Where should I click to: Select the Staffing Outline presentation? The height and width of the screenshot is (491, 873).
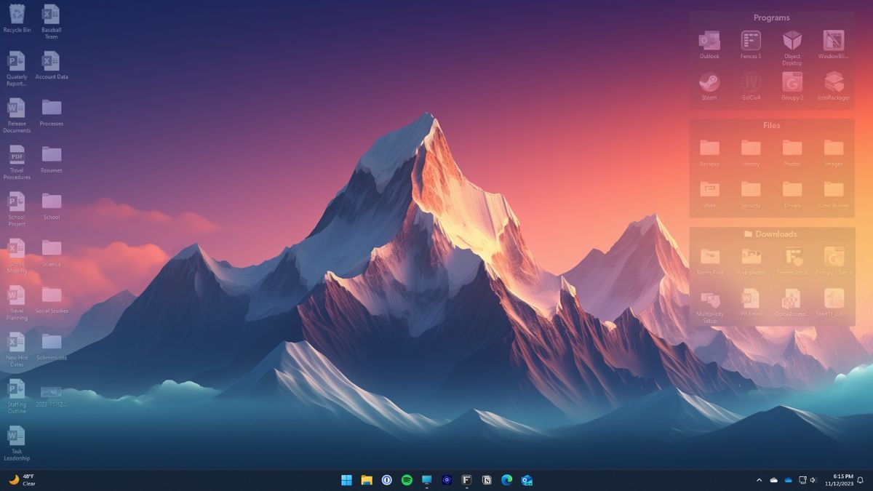point(17,396)
